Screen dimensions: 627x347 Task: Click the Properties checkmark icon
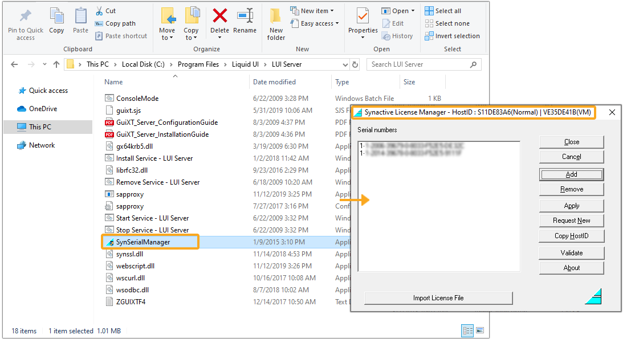point(363,16)
